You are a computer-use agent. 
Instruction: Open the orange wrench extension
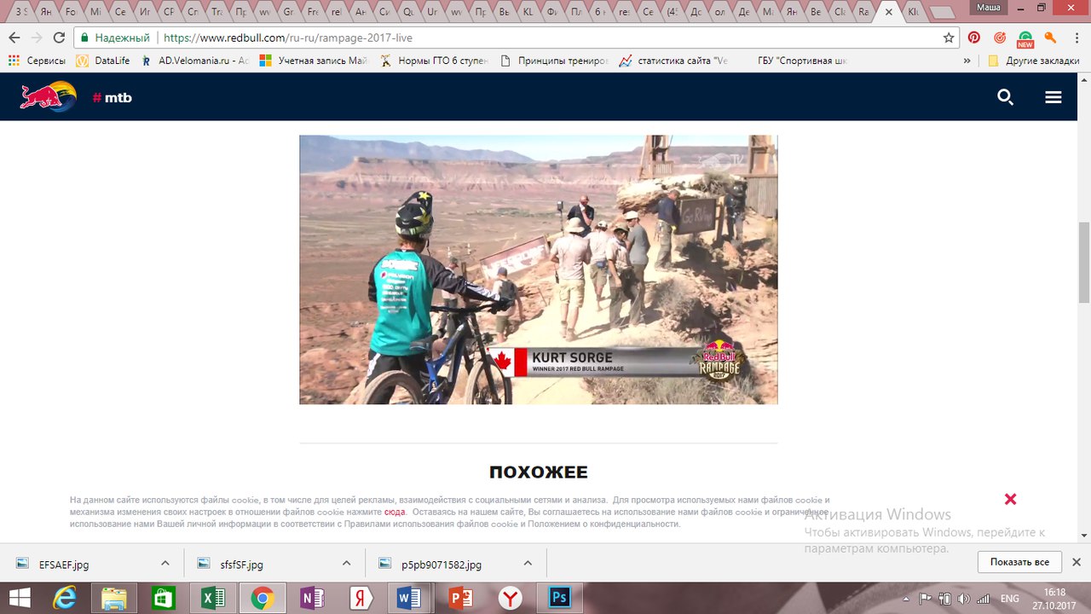click(1051, 38)
